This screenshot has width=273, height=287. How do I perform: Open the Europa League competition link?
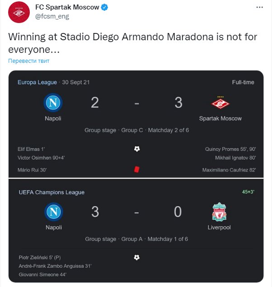pos(37,82)
